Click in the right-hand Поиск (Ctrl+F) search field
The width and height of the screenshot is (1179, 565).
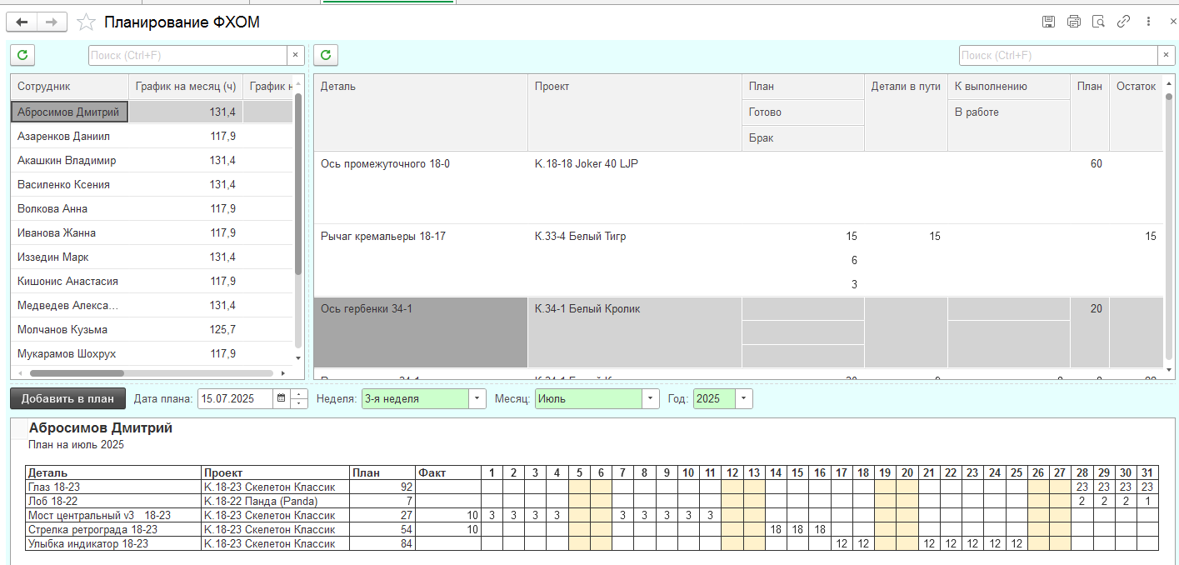coord(1057,55)
